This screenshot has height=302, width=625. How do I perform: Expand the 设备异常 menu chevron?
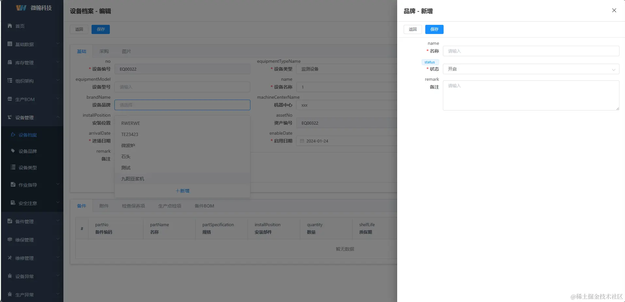coord(58,276)
